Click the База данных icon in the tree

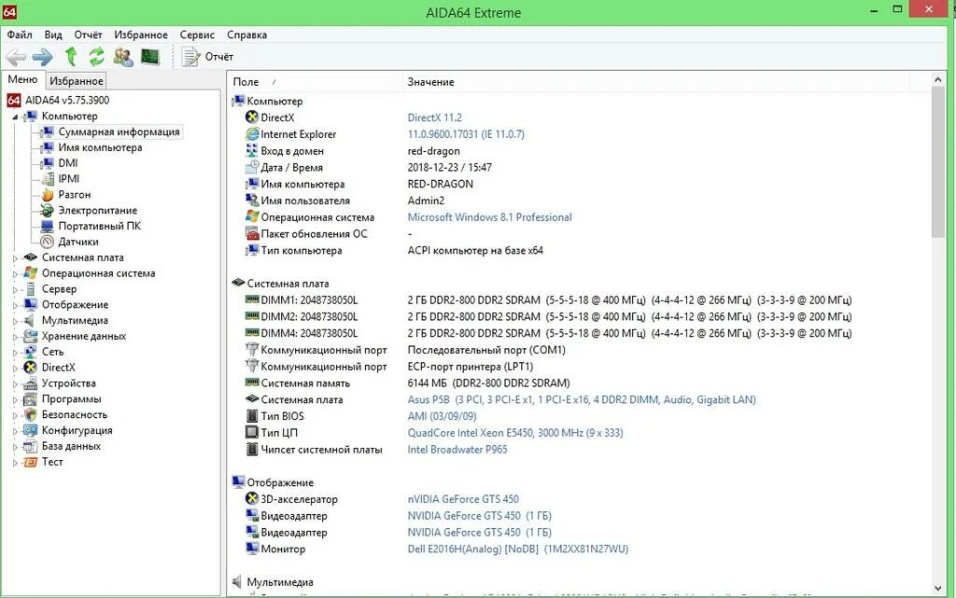(31, 446)
